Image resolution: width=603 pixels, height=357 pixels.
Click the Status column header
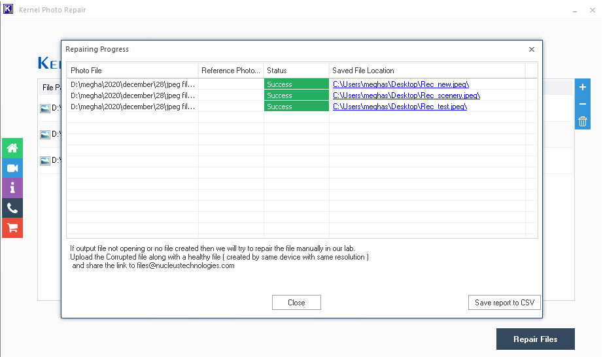point(296,71)
